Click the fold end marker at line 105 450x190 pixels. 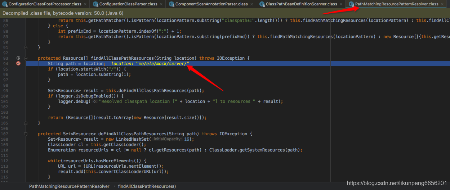(x=26, y=123)
